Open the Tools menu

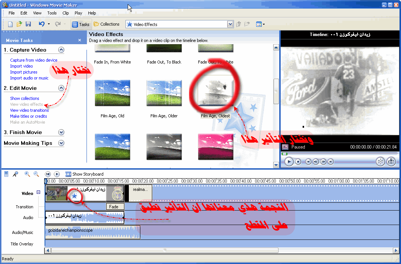[x=52, y=13]
